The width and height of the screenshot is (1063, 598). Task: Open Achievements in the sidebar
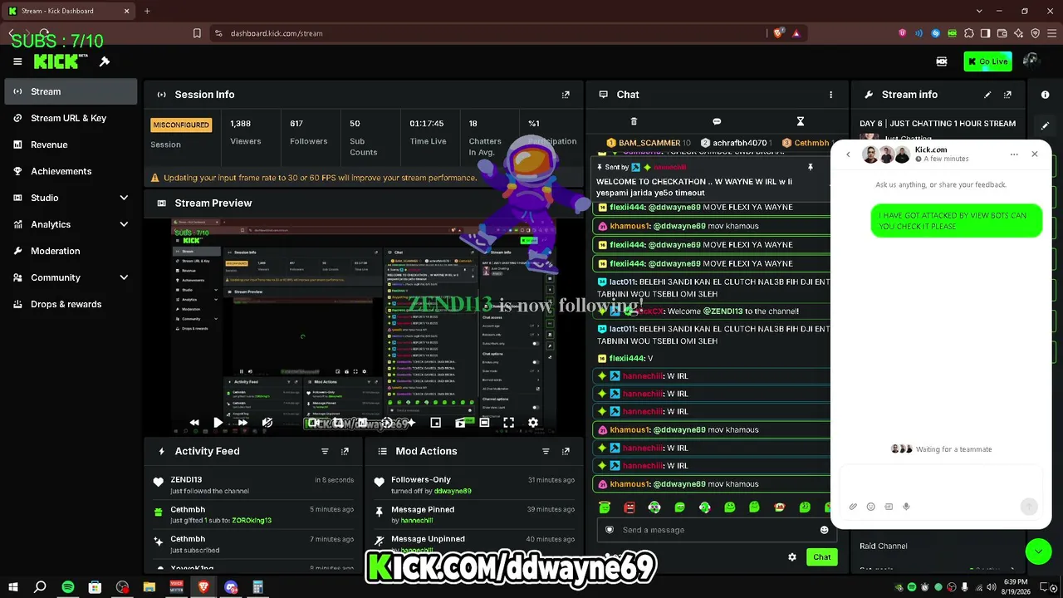click(71, 171)
